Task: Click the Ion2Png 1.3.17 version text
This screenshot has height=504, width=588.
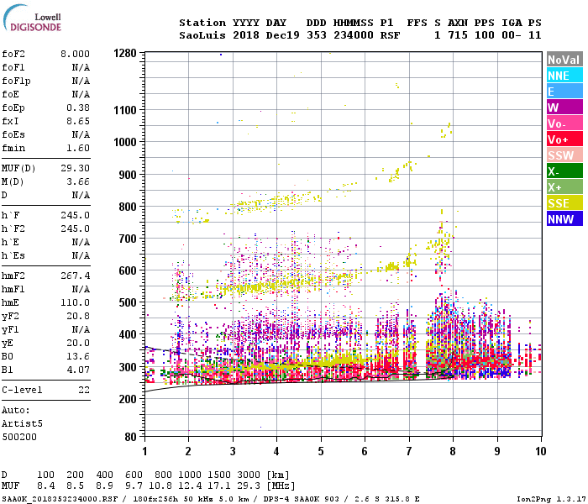Action: coord(551,499)
